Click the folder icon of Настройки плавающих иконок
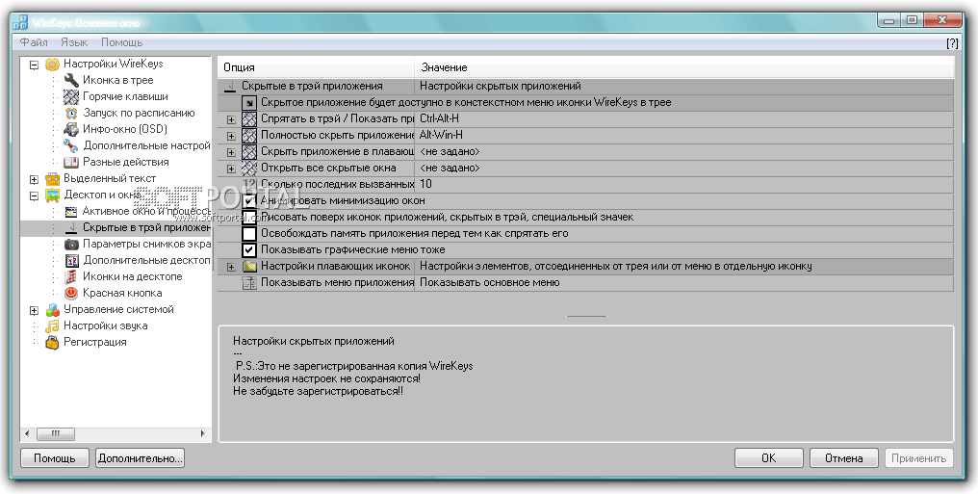The height and width of the screenshot is (494, 978). [249, 267]
